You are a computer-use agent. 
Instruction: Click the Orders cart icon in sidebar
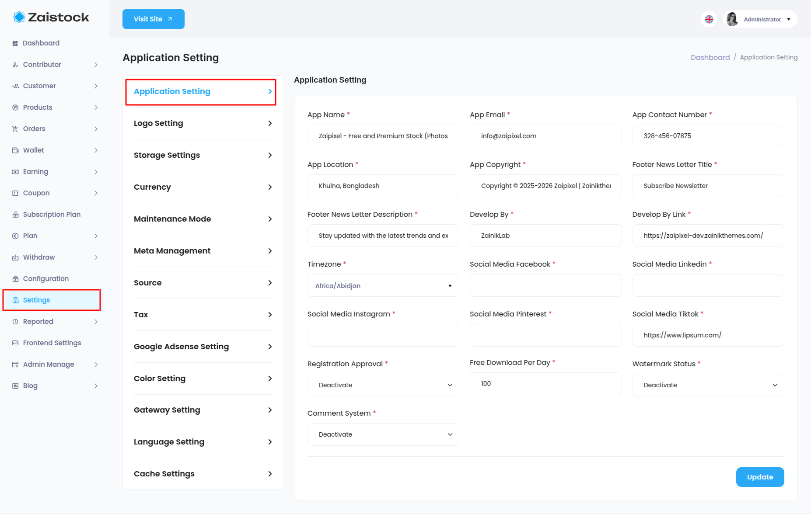[15, 129]
